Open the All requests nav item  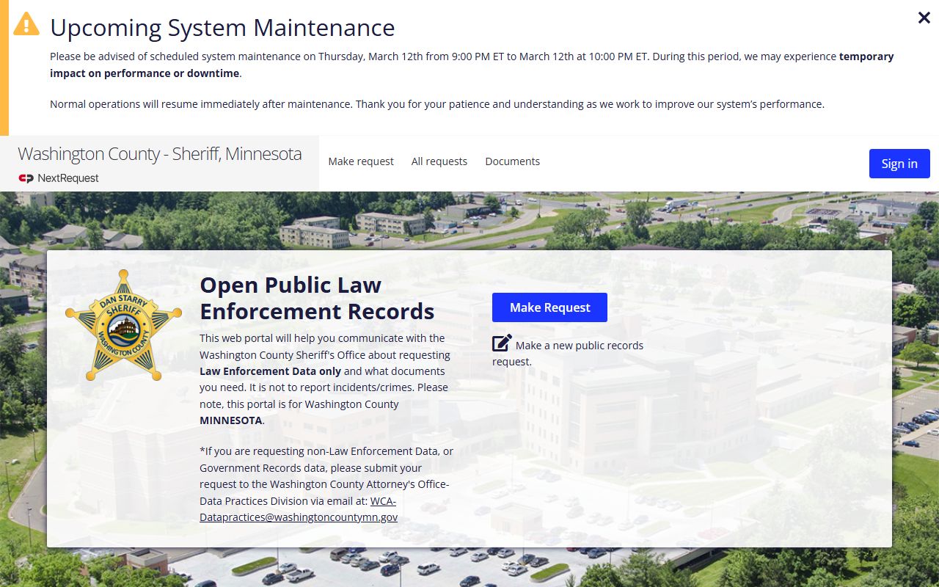[439, 161]
